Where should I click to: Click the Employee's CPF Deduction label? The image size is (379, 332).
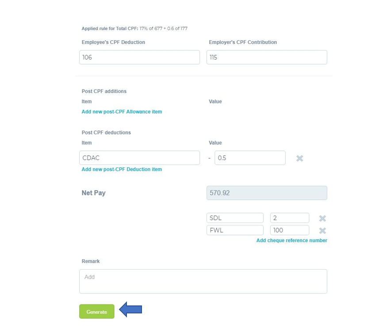[113, 42]
